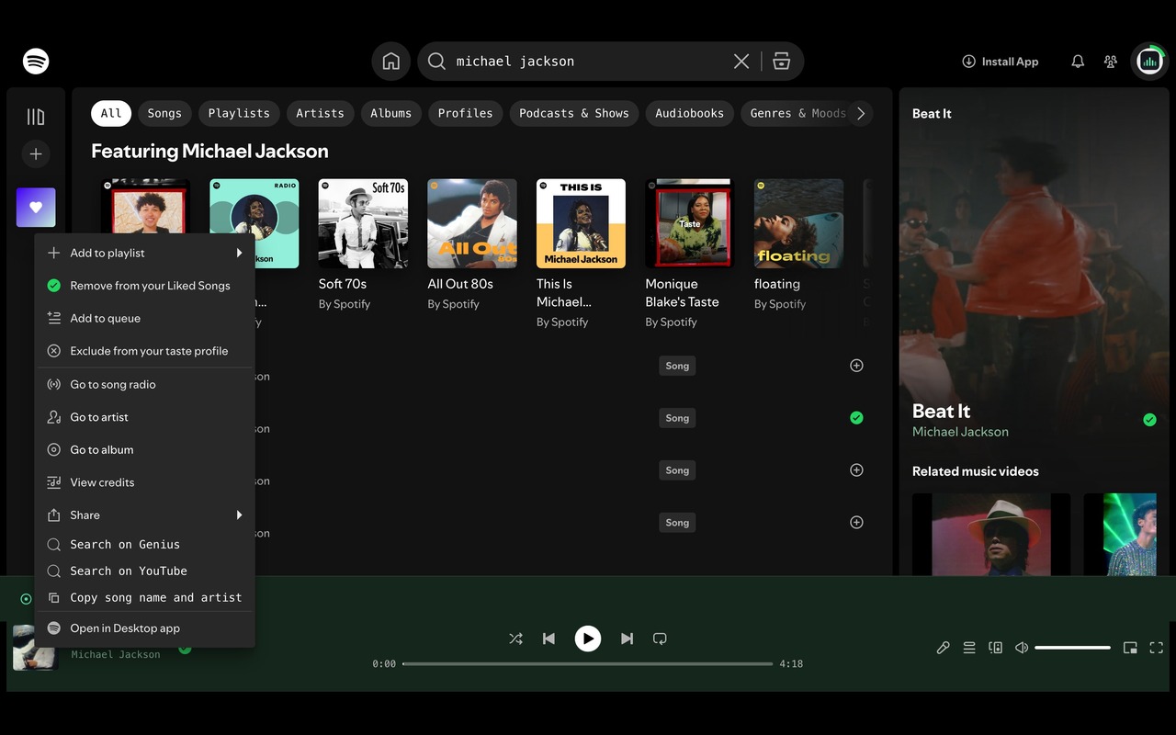Play first related music video thumbnail
1176x735 pixels.
[991, 535]
